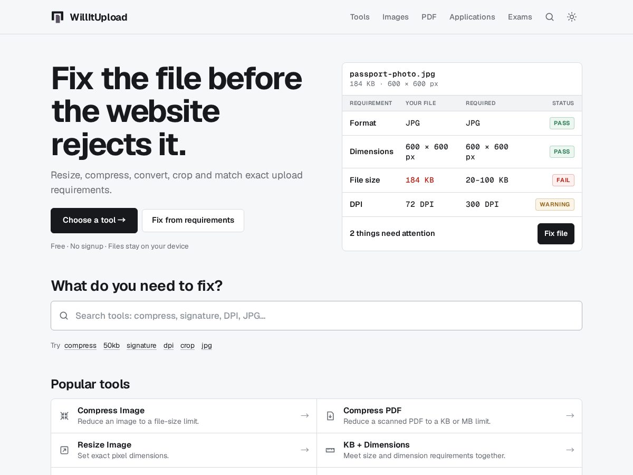Click the WillItUpload brand name
633x475 pixels.
(99, 17)
